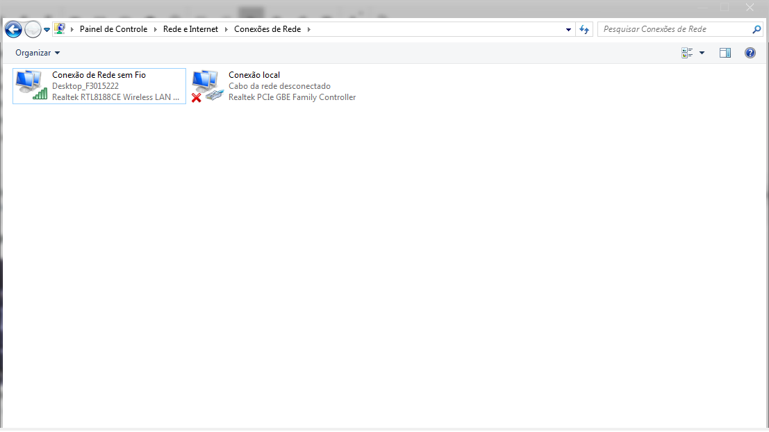This screenshot has height=432, width=769.
Task: Expand the chevron after Rede e Internet
Action: (226, 29)
